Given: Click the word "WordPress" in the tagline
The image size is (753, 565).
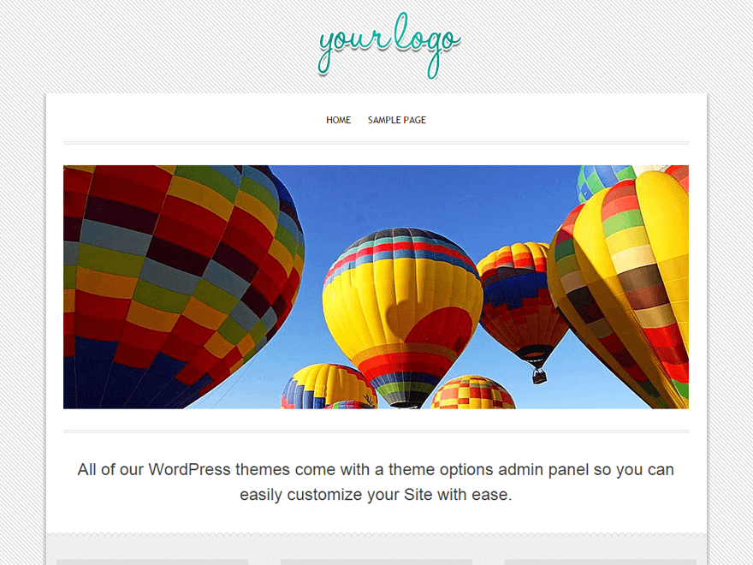Looking at the screenshot, I should point(189,469).
